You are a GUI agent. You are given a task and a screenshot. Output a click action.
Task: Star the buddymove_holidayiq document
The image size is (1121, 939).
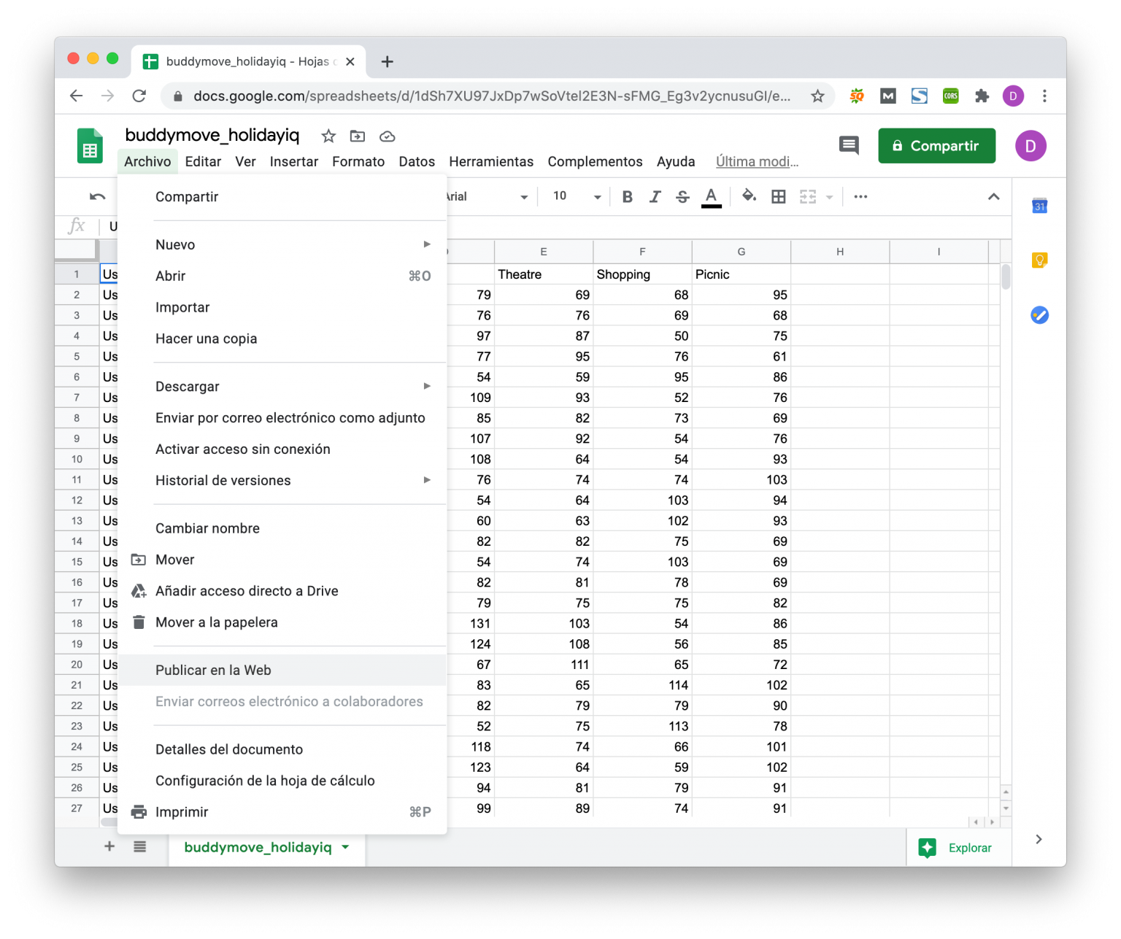pyautogui.click(x=328, y=136)
